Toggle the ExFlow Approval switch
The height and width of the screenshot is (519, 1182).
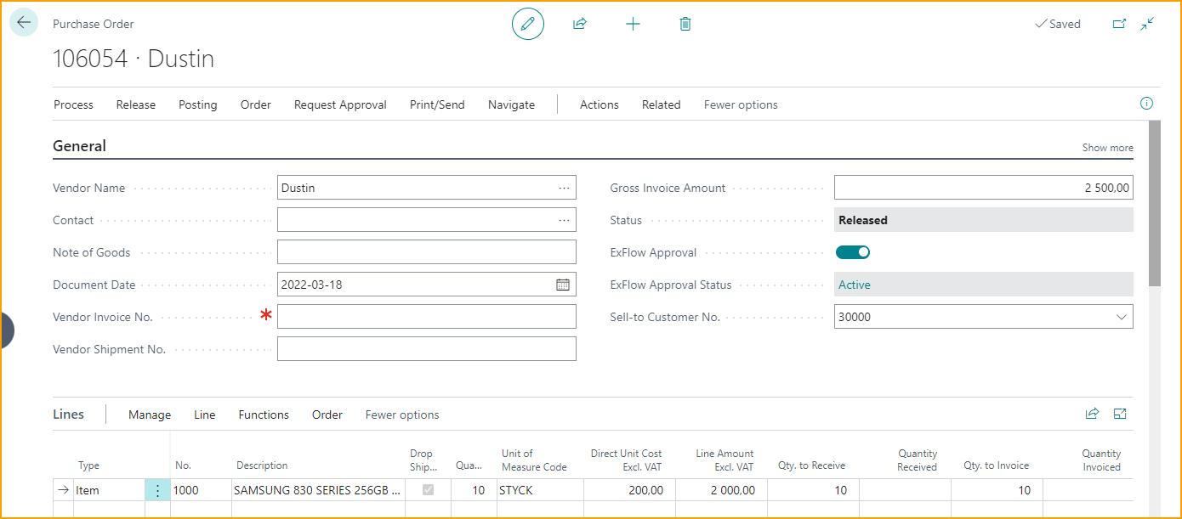click(x=853, y=252)
